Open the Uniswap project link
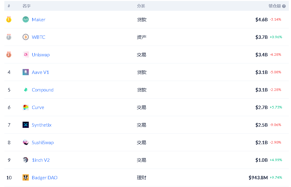291x187 pixels. click(x=41, y=55)
